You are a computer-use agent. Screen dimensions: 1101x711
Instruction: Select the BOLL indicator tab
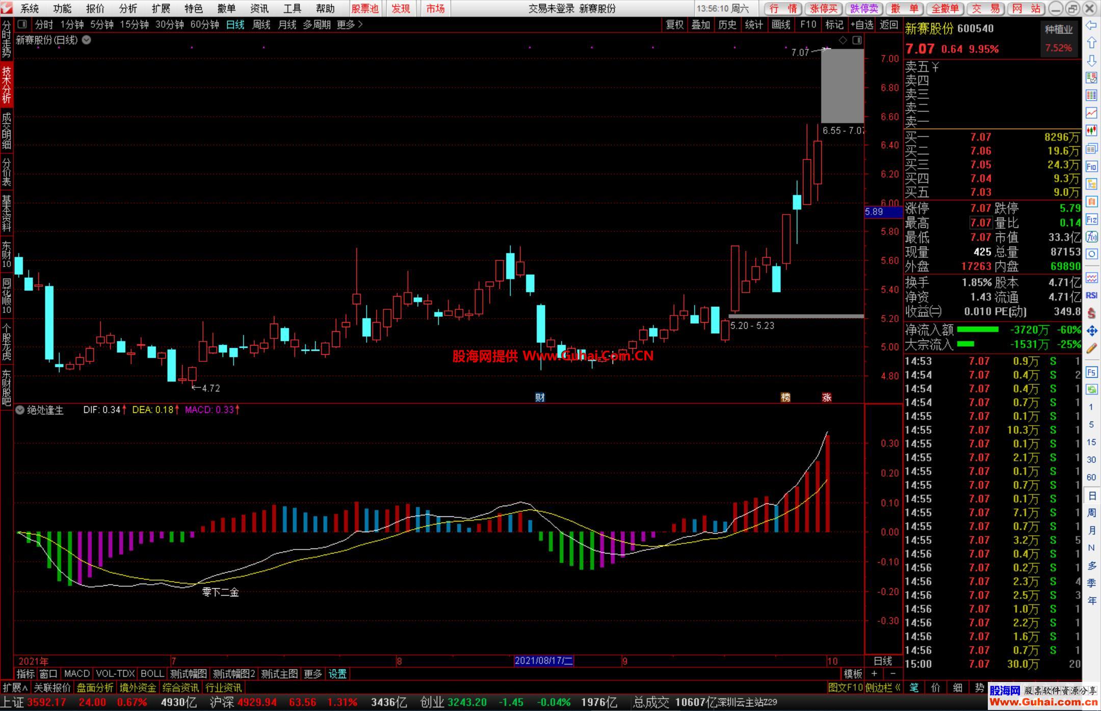(152, 674)
